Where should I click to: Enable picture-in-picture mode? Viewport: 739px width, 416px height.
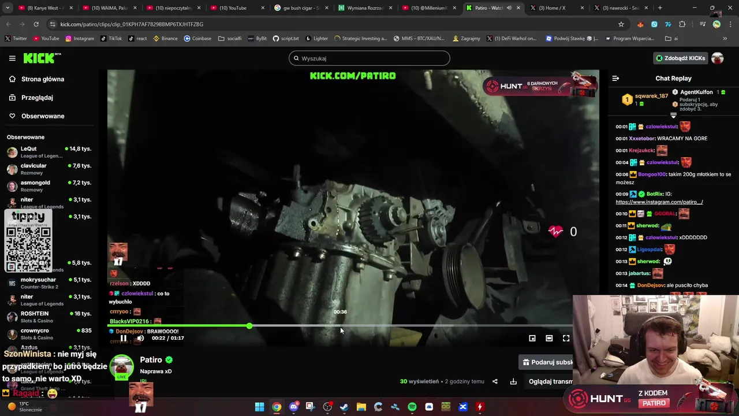532,339
